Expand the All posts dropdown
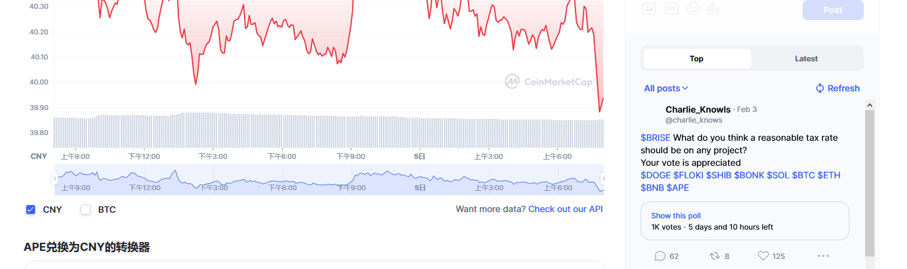The height and width of the screenshot is (269, 907). tap(666, 88)
